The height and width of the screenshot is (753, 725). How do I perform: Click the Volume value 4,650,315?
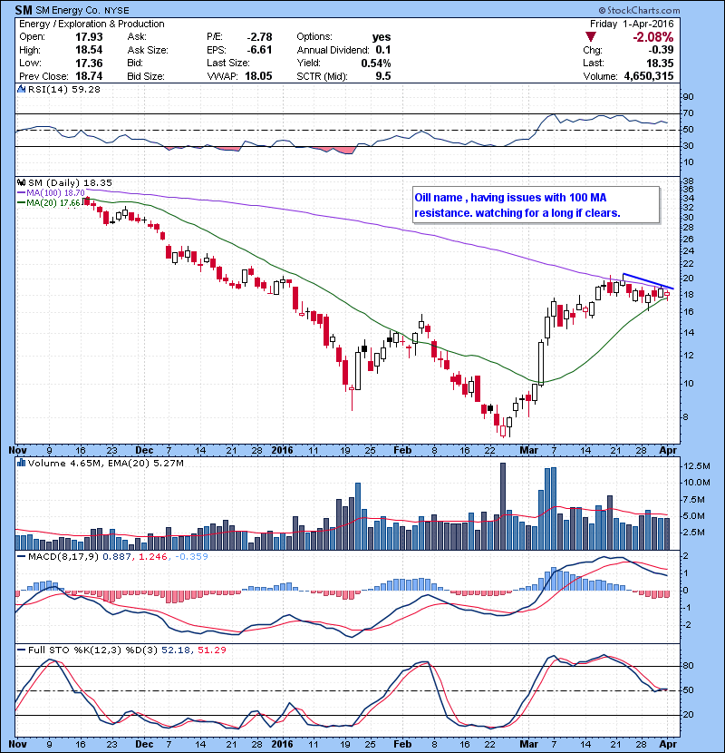coord(649,76)
